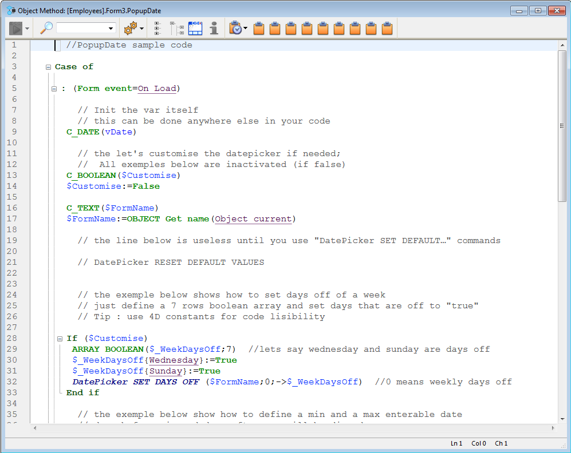This screenshot has width=571, height=453.
Task: Collapse the Form event On Load block
Action: [x=54, y=89]
